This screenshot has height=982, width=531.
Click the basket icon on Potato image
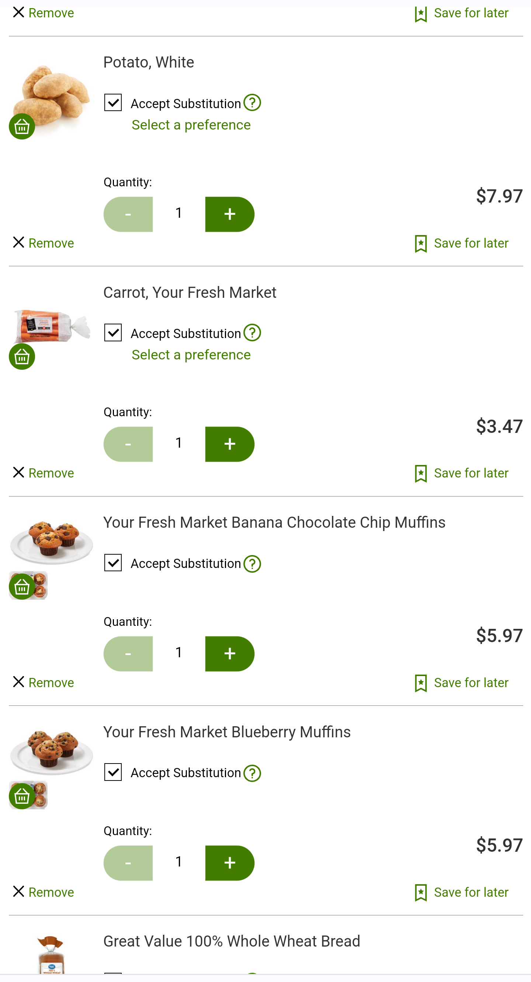[x=22, y=127]
